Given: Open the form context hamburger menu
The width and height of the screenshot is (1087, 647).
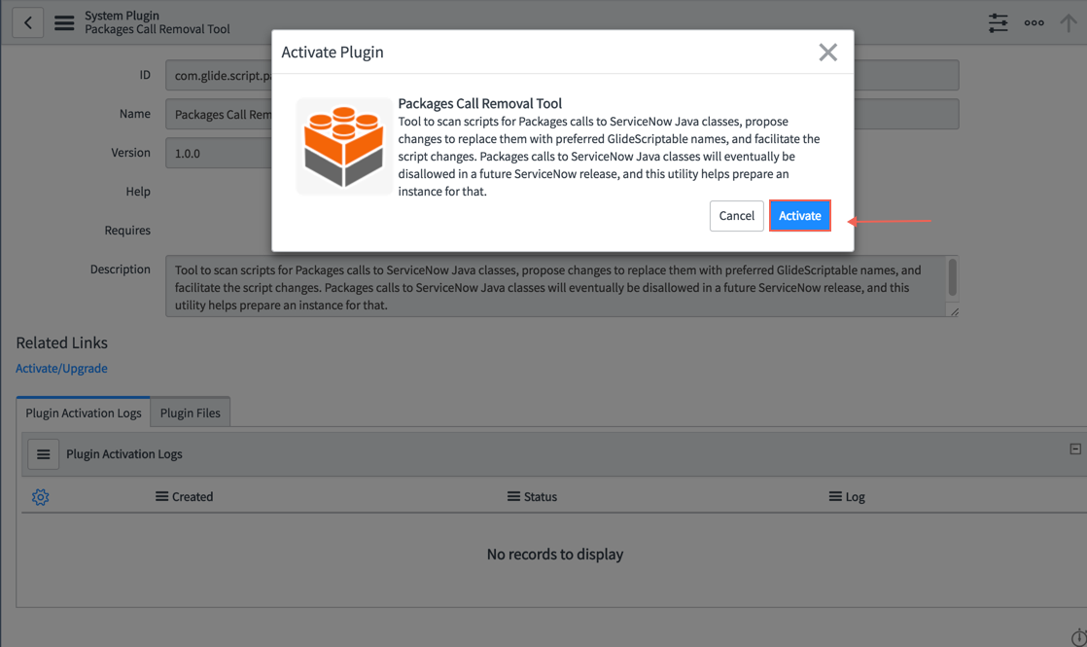Looking at the screenshot, I should click(x=64, y=23).
